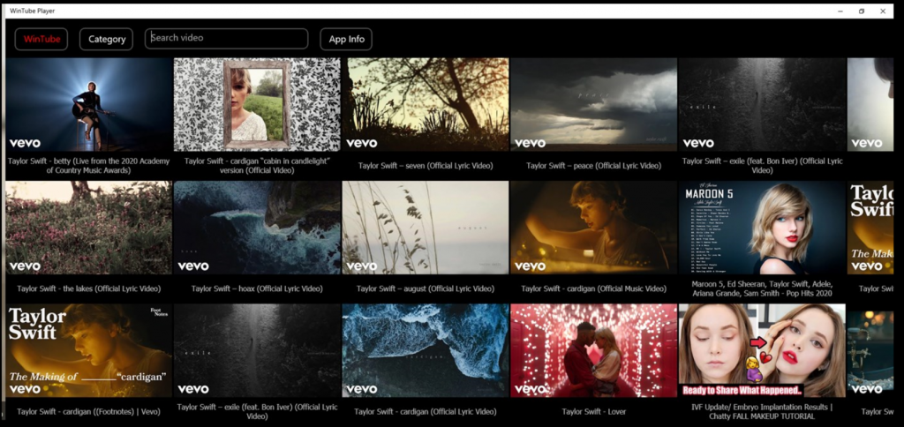The image size is (904, 427).
Task: Click title 'Taylor Swift - cardigan ((Footnotes) | Vevo)'
Action: click(89, 412)
